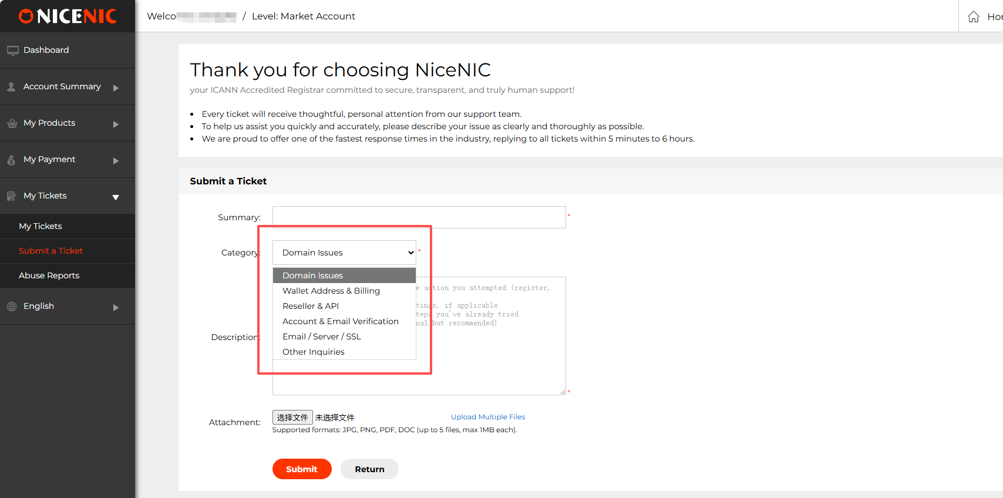The image size is (1003, 498).
Task: Click the NiceNIC logo
Action: point(68,16)
